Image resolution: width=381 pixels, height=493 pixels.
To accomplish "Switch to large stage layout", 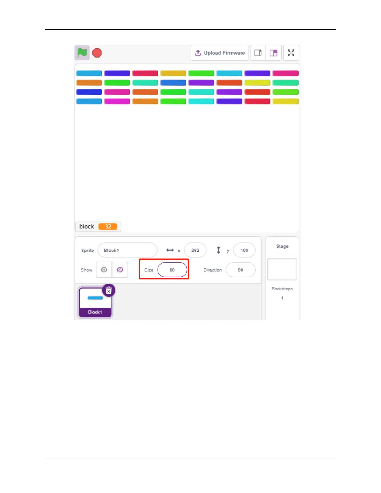I will (x=274, y=53).
